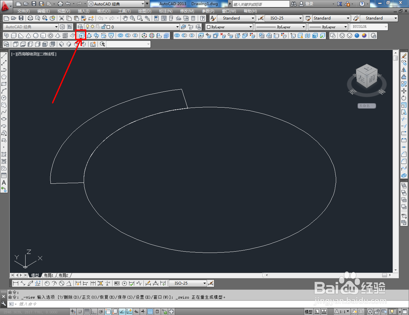
Task: Click the Plot printer icon in standard toolbar
Action: point(30,18)
